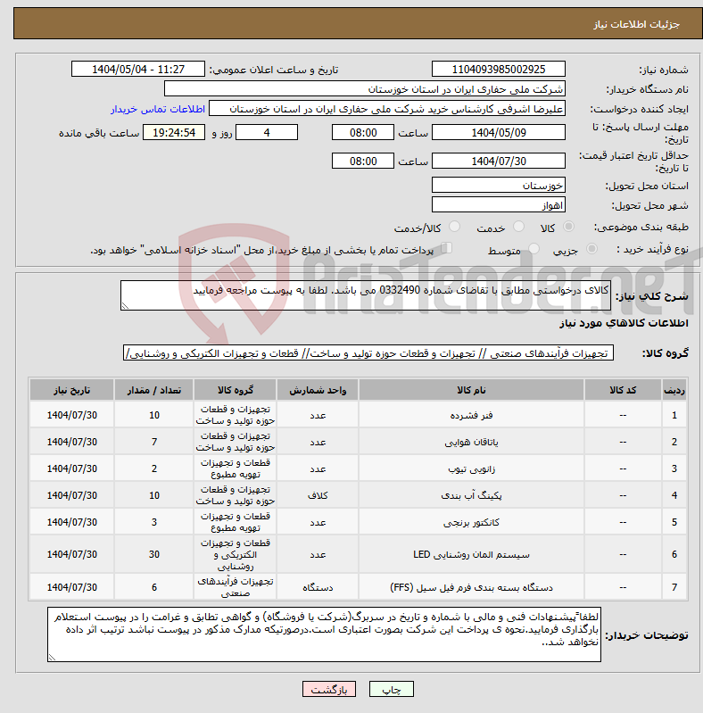Click the buyer notes text area

pos(324,634)
